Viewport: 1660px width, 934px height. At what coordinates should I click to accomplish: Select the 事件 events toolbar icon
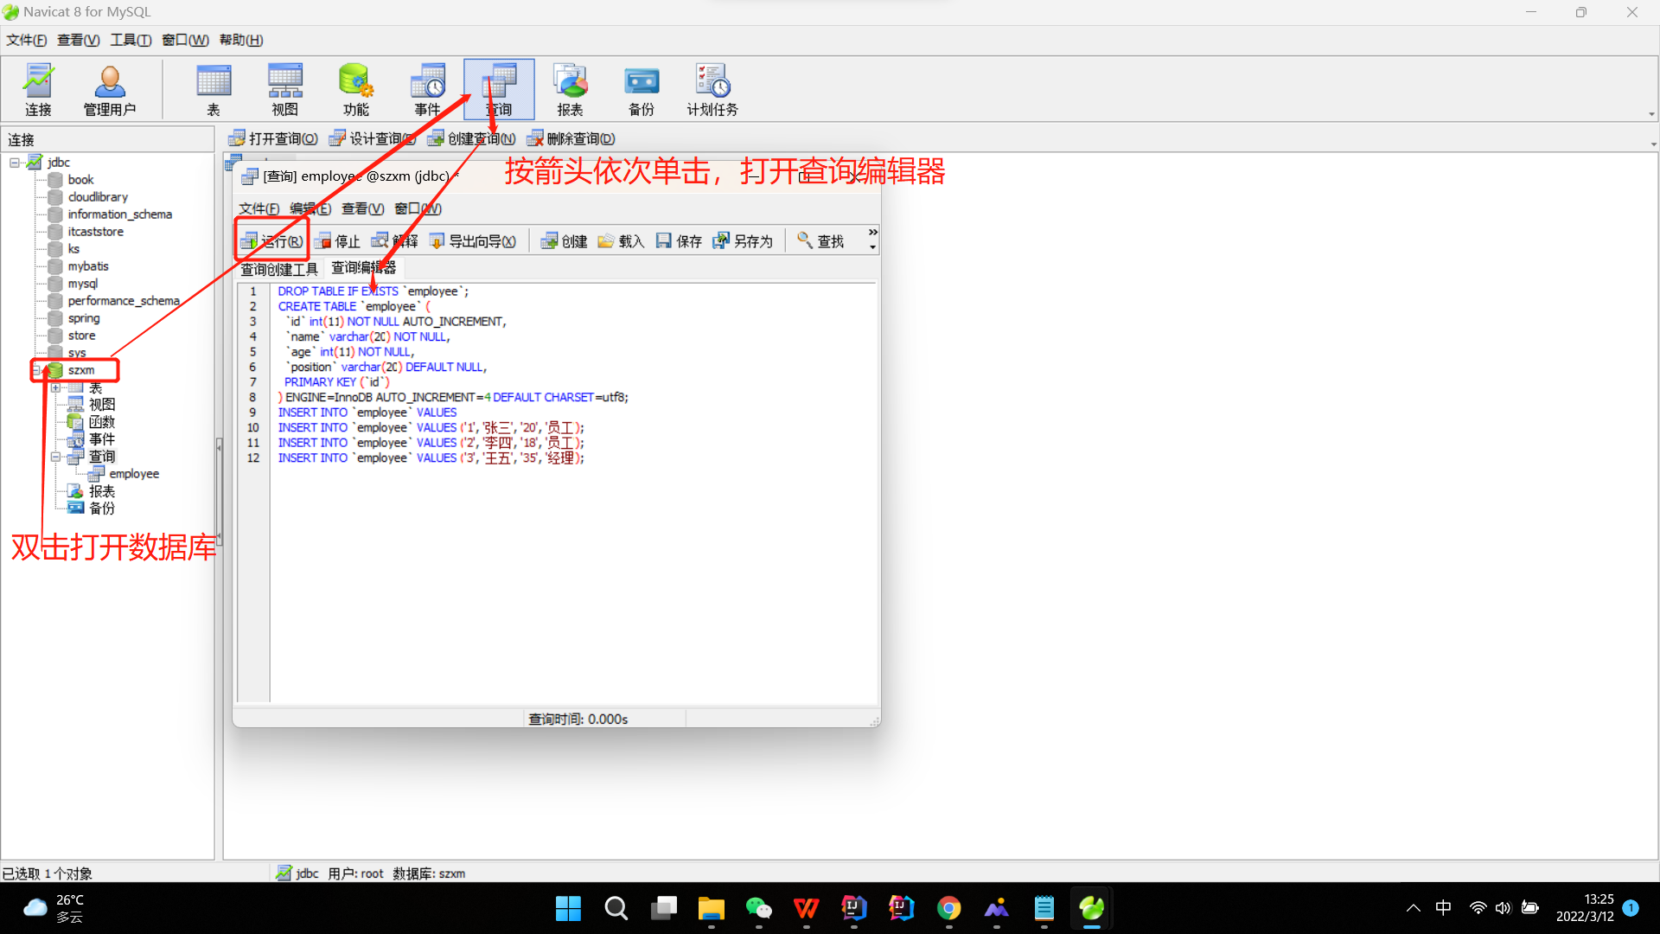point(428,89)
